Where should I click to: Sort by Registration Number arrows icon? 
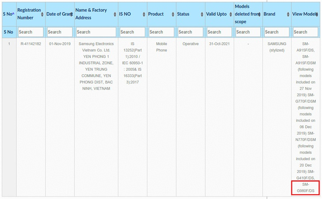point(42,14)
